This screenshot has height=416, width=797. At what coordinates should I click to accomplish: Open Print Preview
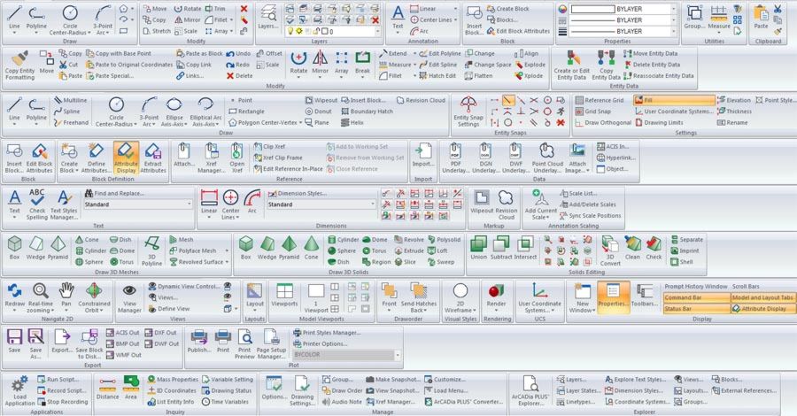click(x=244, y=343)
